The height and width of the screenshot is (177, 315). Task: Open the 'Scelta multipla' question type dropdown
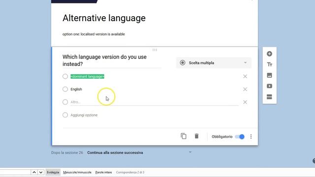click(x=214, y=63)
